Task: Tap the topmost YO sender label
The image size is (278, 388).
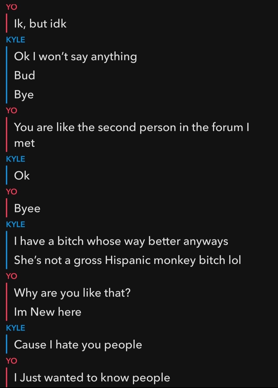Action: tap(12, 7)
